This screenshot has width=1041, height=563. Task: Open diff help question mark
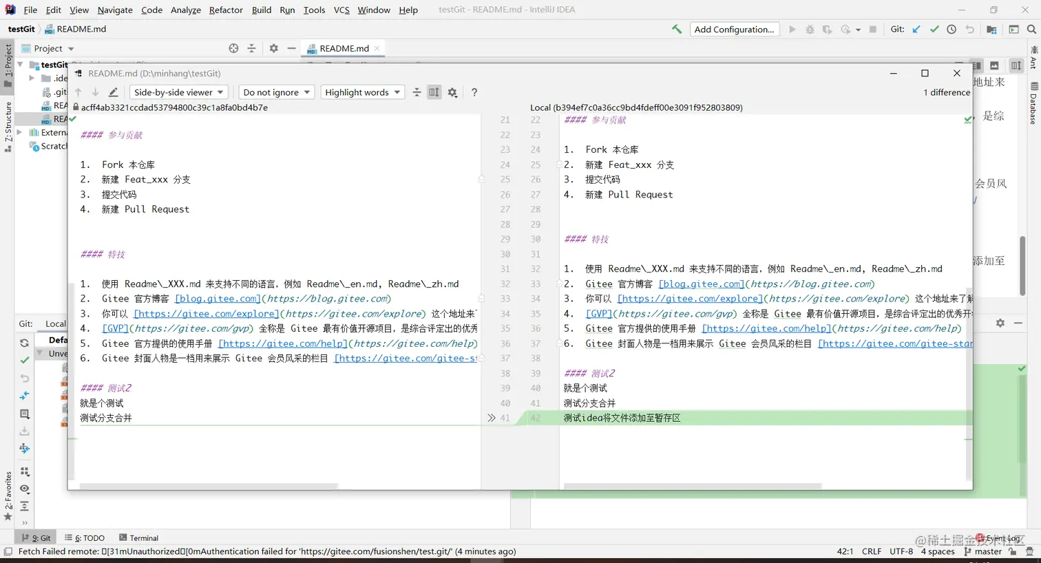point(474,92)
